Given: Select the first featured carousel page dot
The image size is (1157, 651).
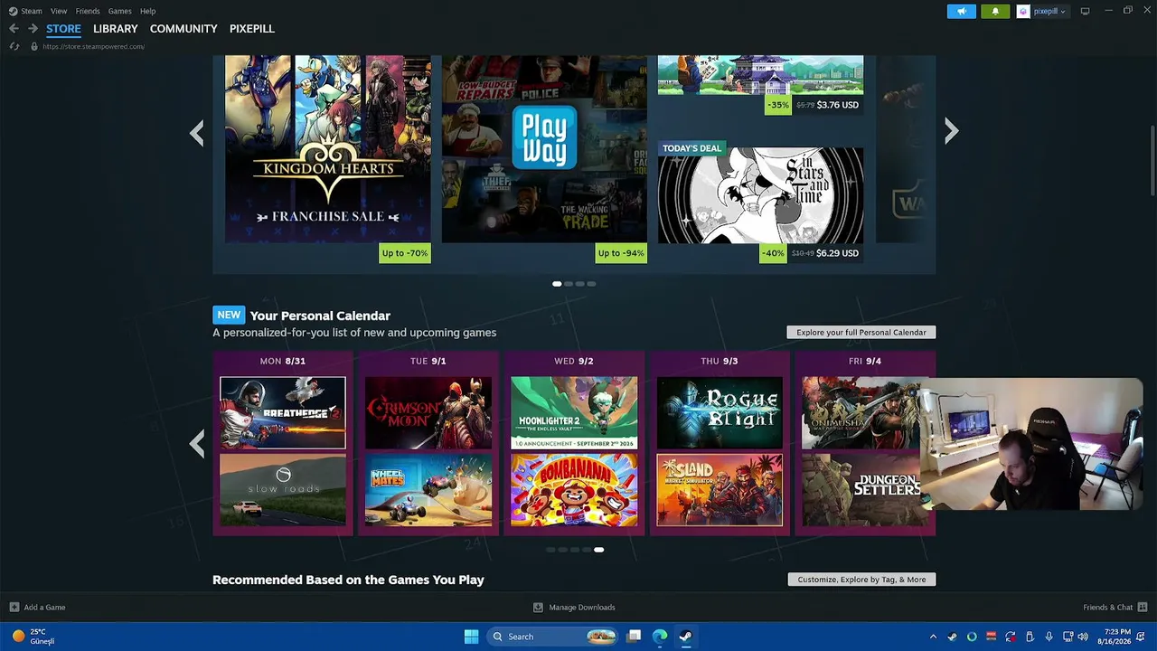Looking at the screenshot, I should pos(557,284).
